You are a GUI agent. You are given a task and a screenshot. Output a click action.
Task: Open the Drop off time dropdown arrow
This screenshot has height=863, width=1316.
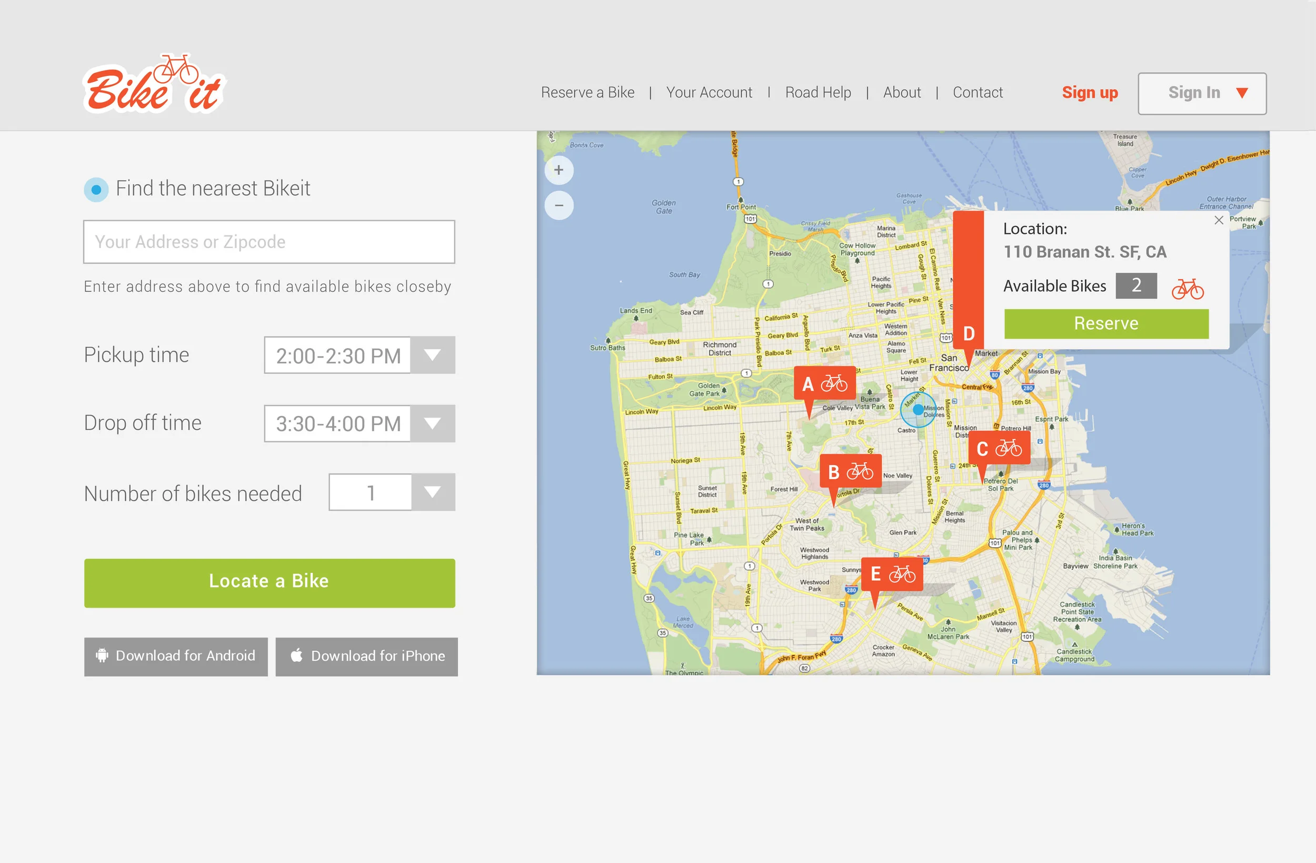[x=432, y=424]
